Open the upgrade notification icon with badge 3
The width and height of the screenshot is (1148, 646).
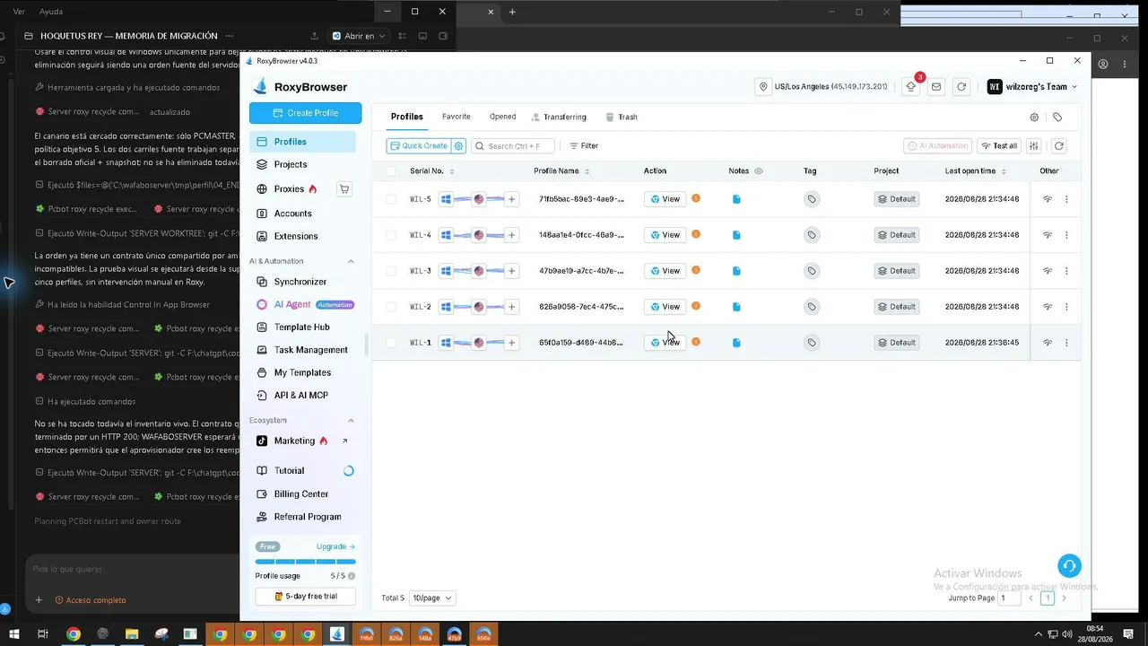(911, 87)
